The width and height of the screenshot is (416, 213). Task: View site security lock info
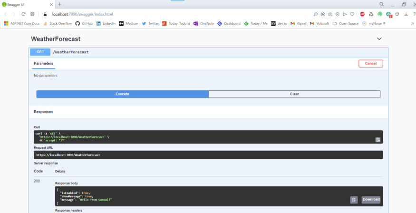click(45, 14)
